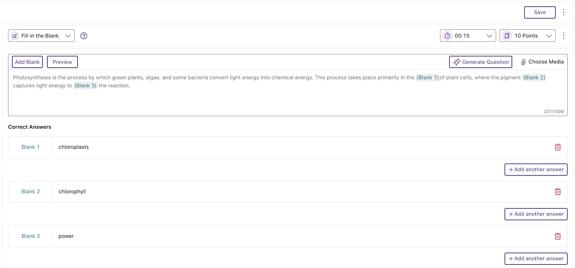Click the Blank 1 row label
The width and height of the screenshot is (575, 268).
[31, 147]
